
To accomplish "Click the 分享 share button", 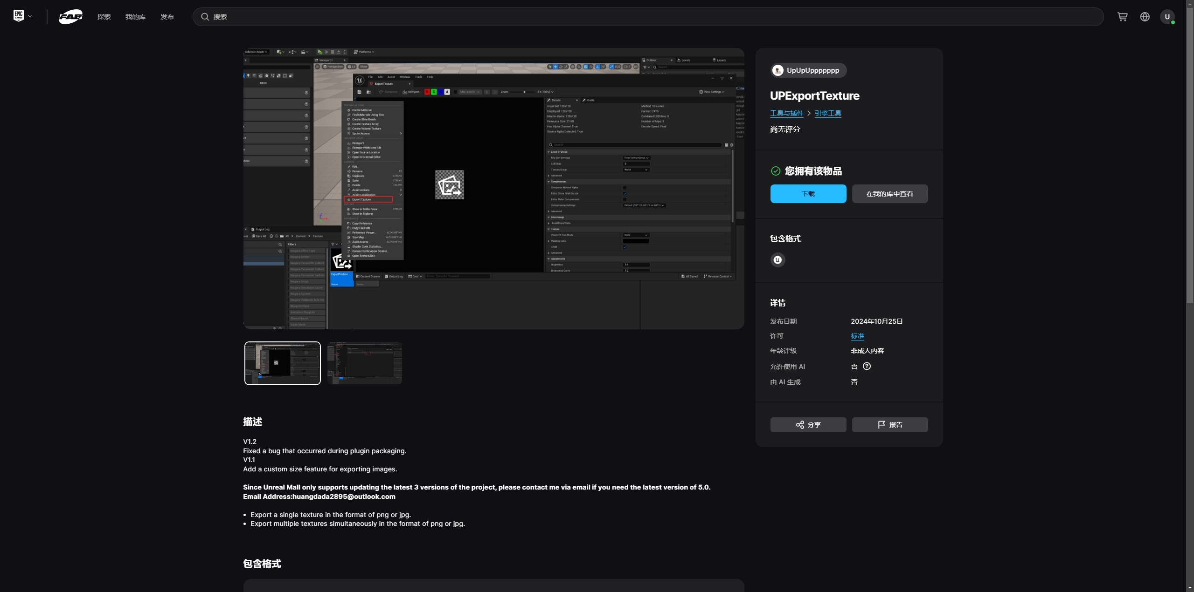I will [808, 425].
